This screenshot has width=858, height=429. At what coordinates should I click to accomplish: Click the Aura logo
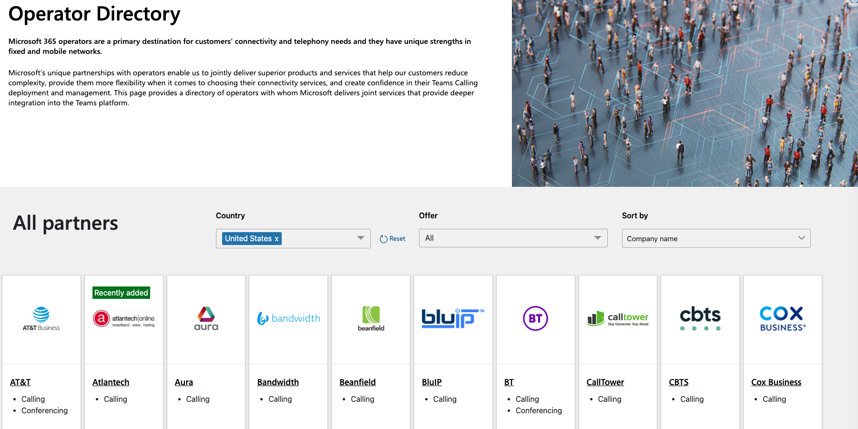pos(206,318)
